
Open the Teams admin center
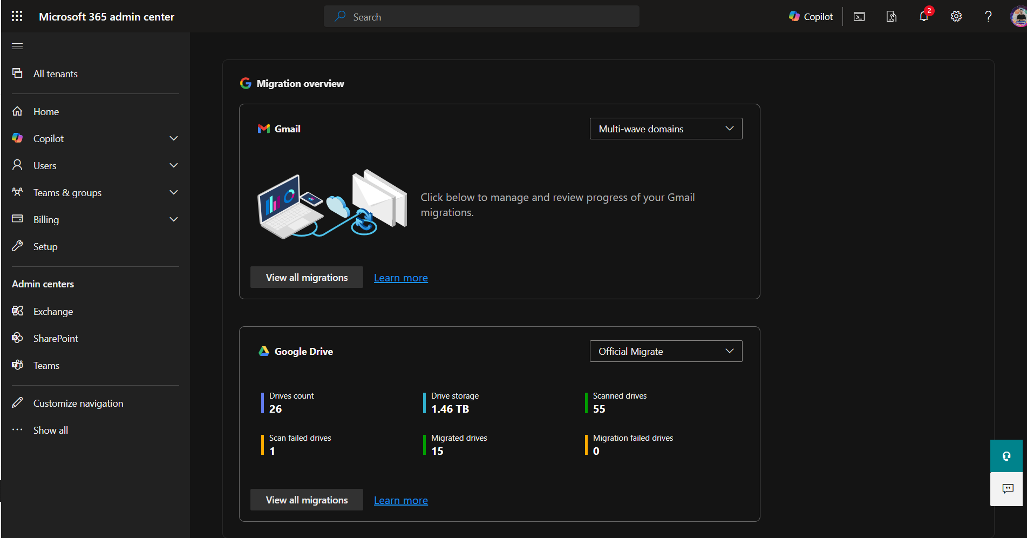(46, 365)
